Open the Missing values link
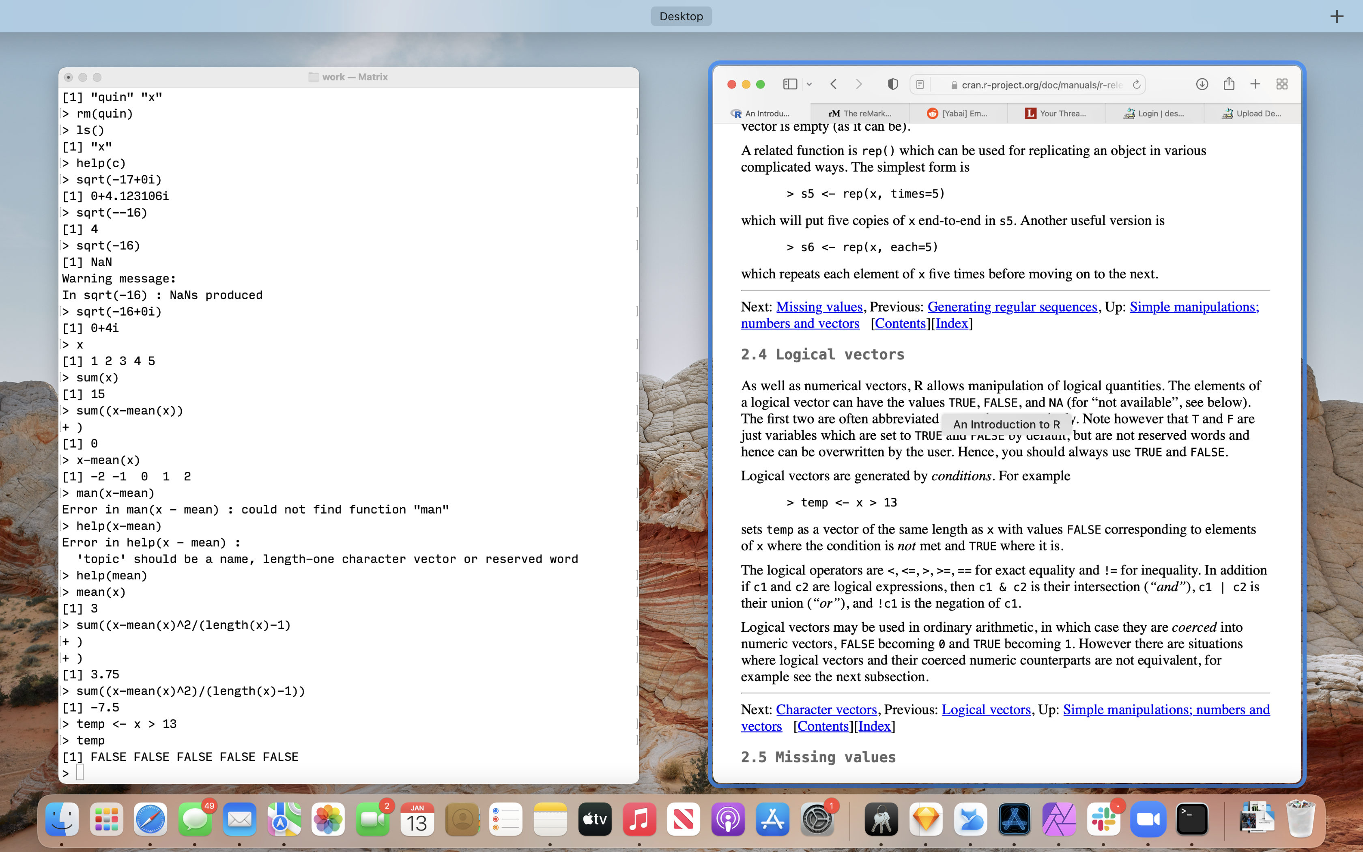This screenshot has height=852, width=1363. tap(819, 307)
